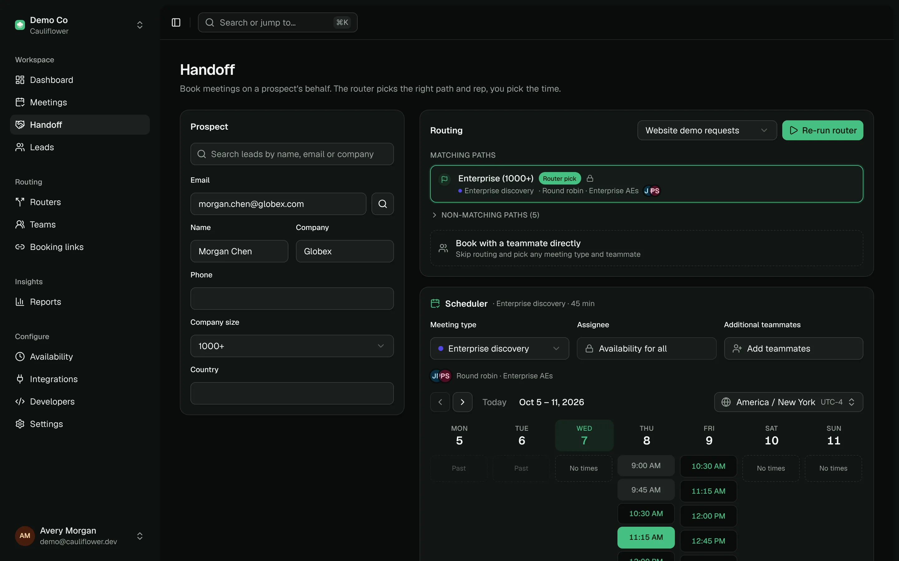Click the Today link in scheduler
The width and height of the screenshot is (899, 561).
coord(494,402)
